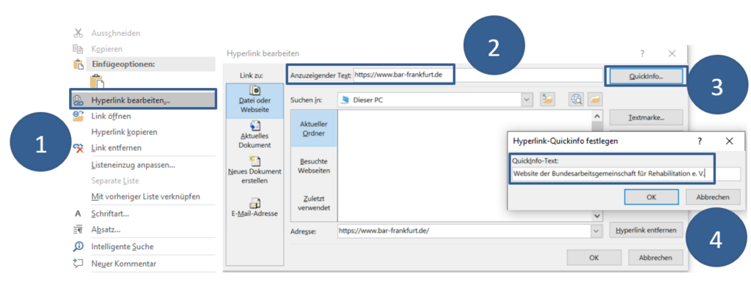Open the 'Suchen in' dropdown
Image resolution: width=751 pixels, height=304 pixels.
[526, 100]
